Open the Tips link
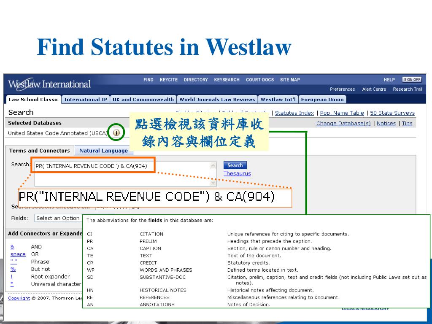 (407, 124)
